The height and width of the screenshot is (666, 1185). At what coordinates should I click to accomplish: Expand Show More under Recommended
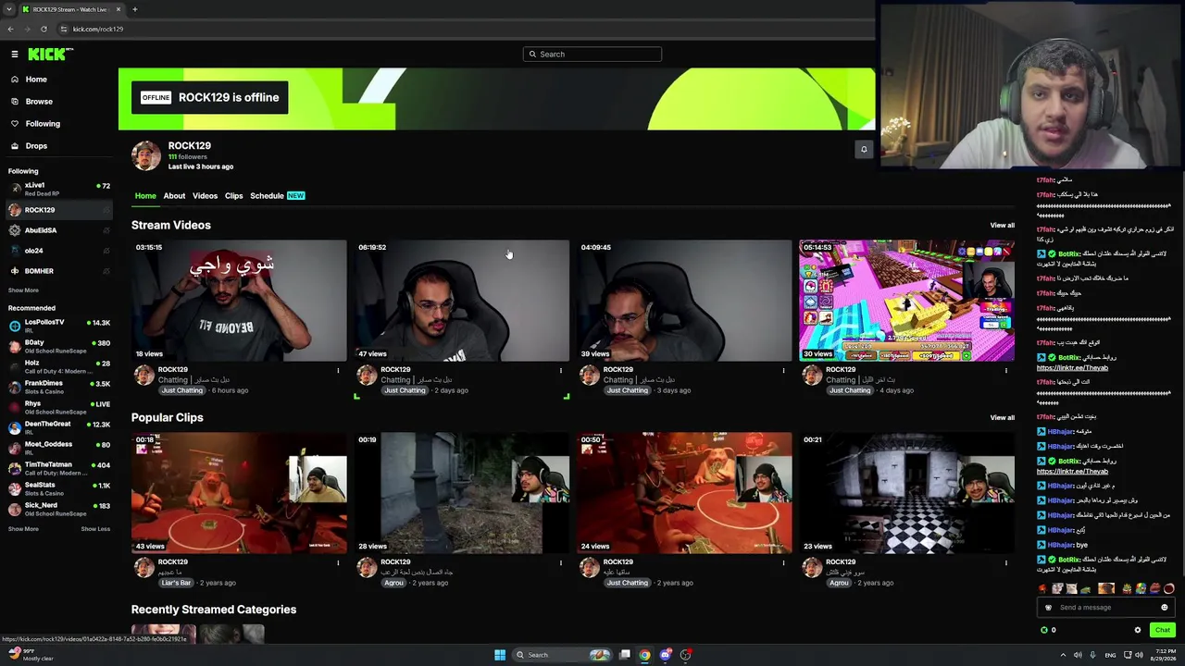coord(23,529)
